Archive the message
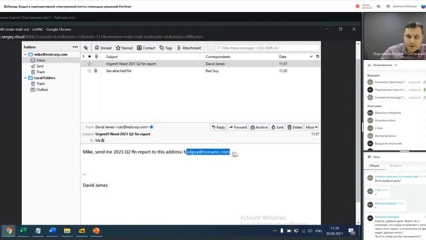Image resolution: width=426 pixels, height=240 pixels. coord(259,127)
